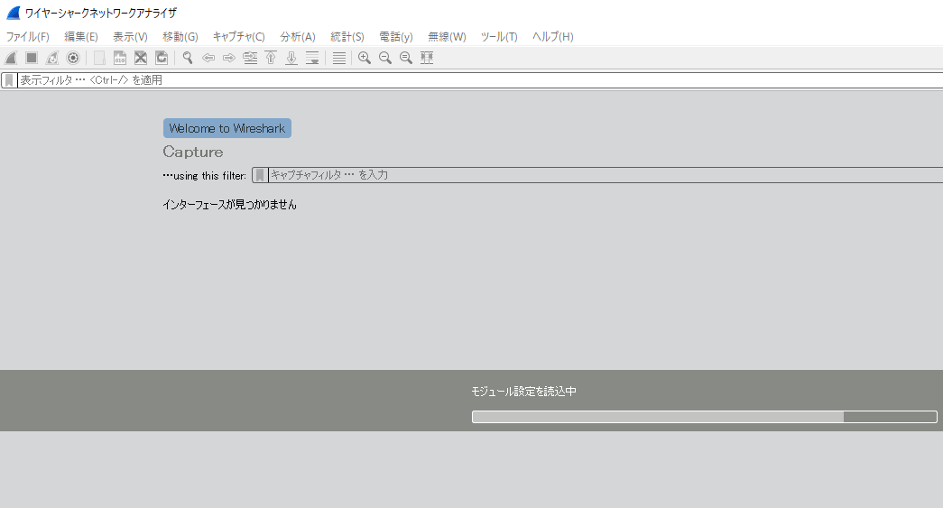Zoom out on the main window text
Screen dimensions: 943x508
385,58
